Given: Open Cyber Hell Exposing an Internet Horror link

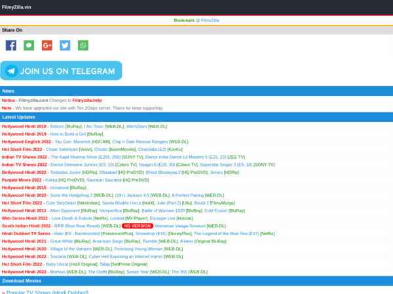Looking at the screenshot, I should pos(126,257).
